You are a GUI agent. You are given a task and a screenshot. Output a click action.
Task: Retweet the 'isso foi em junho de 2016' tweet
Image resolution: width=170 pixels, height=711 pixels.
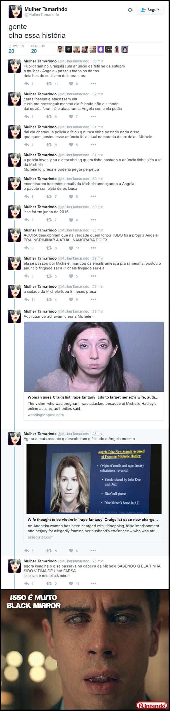pos(49,220)
